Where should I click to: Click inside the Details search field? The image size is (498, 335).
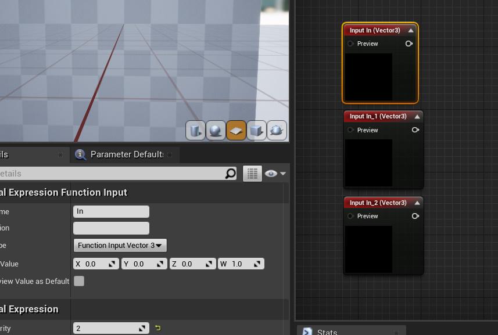[116, 173]
